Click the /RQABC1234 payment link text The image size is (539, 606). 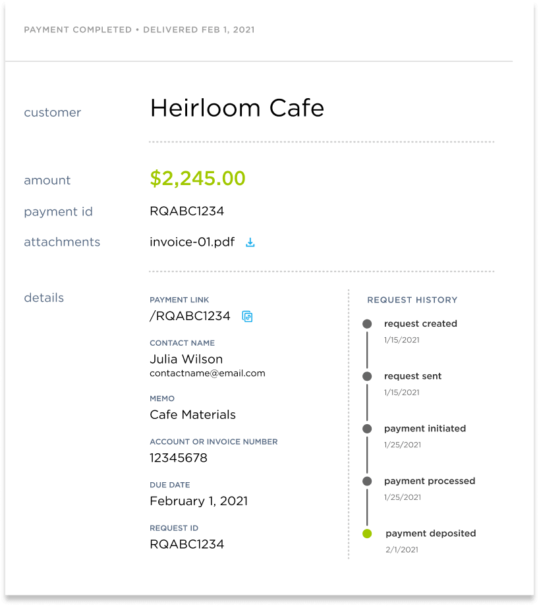click(x=190, y=316)
